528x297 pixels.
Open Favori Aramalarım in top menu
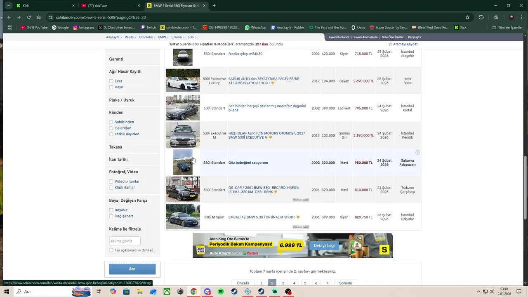365,37
